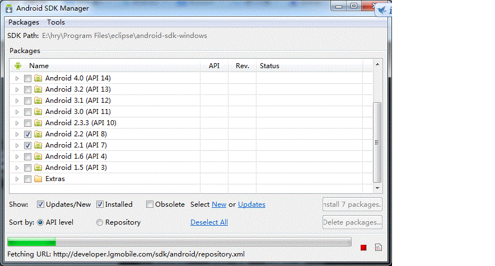Image resolution: width=495 pixels, height=266 pixels.
Task: Click the folder icon for Android 2.3.3 (API 10)
Action: pos(38,123)
